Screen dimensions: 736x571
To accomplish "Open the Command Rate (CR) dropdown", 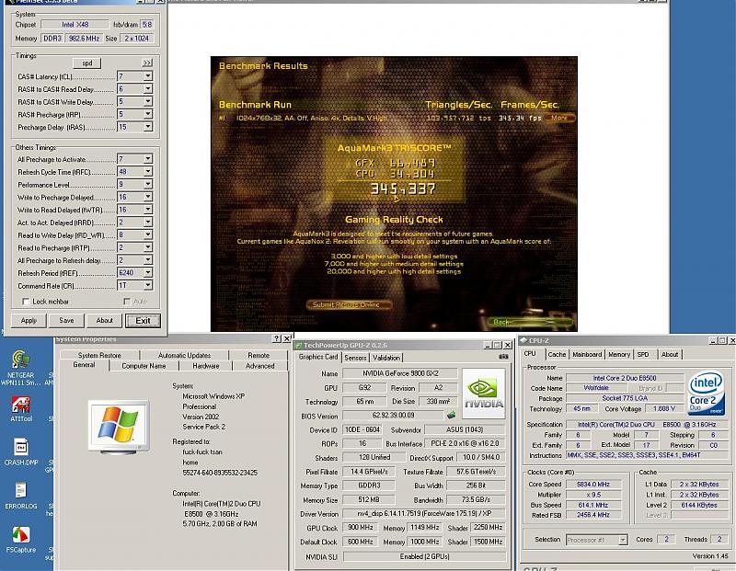I will point(148,286).
